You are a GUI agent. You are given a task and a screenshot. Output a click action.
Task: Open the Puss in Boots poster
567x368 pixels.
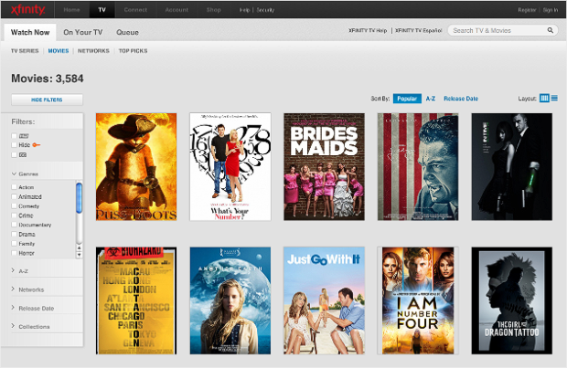(136, 166)
